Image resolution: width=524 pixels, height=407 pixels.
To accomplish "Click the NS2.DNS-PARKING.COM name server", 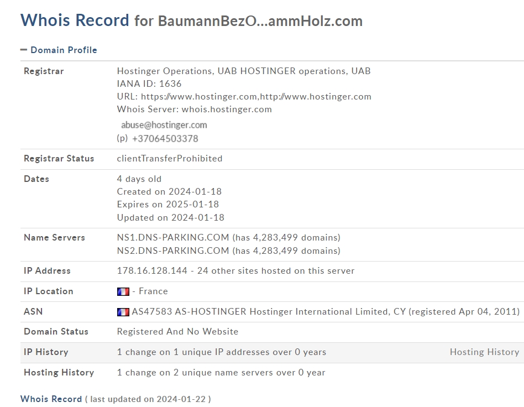I will pyautogui.click(x=173, y=251).
